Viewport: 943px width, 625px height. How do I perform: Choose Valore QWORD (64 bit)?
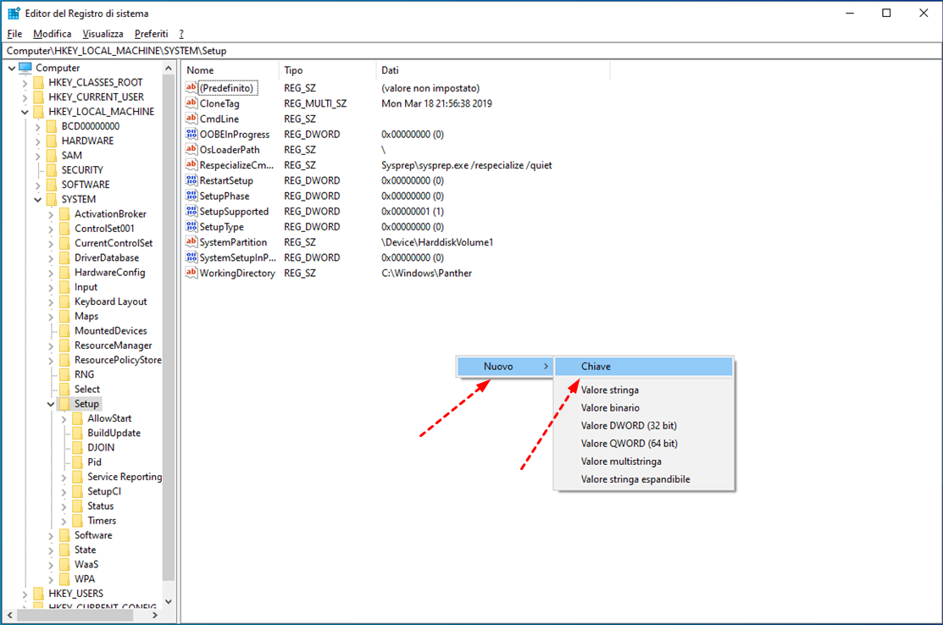click(644, 444)
